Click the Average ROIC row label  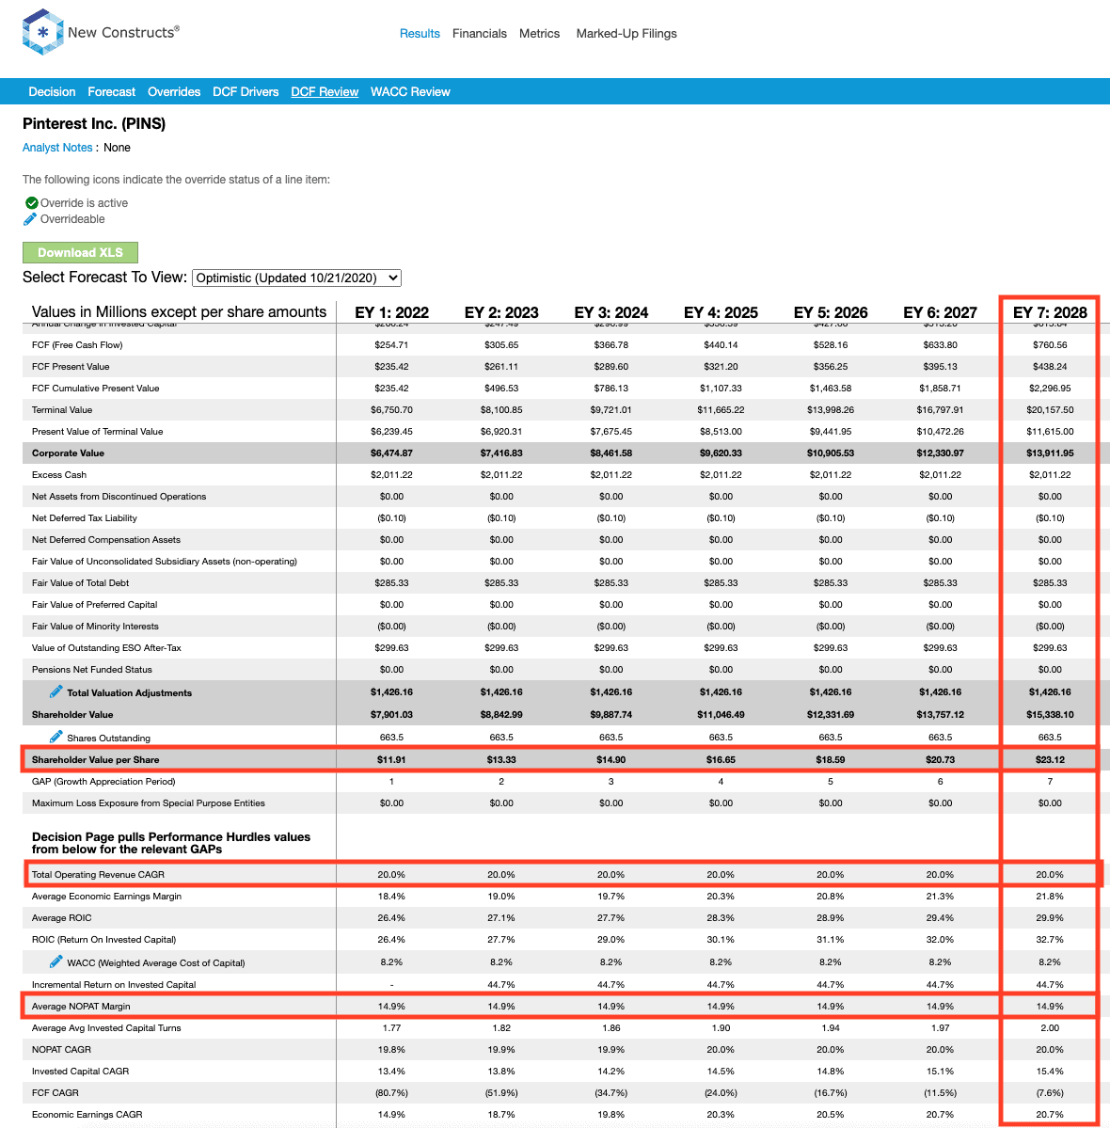click(x=62, y=918)
